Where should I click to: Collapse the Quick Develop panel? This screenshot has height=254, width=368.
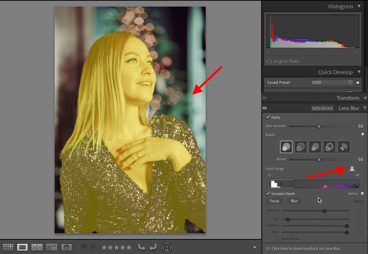click(x=359, y=72)
